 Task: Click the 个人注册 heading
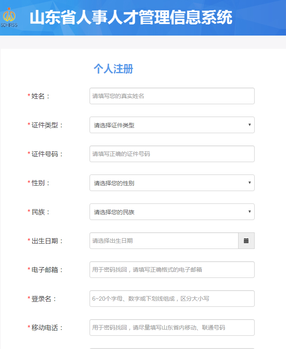(113, 69)
